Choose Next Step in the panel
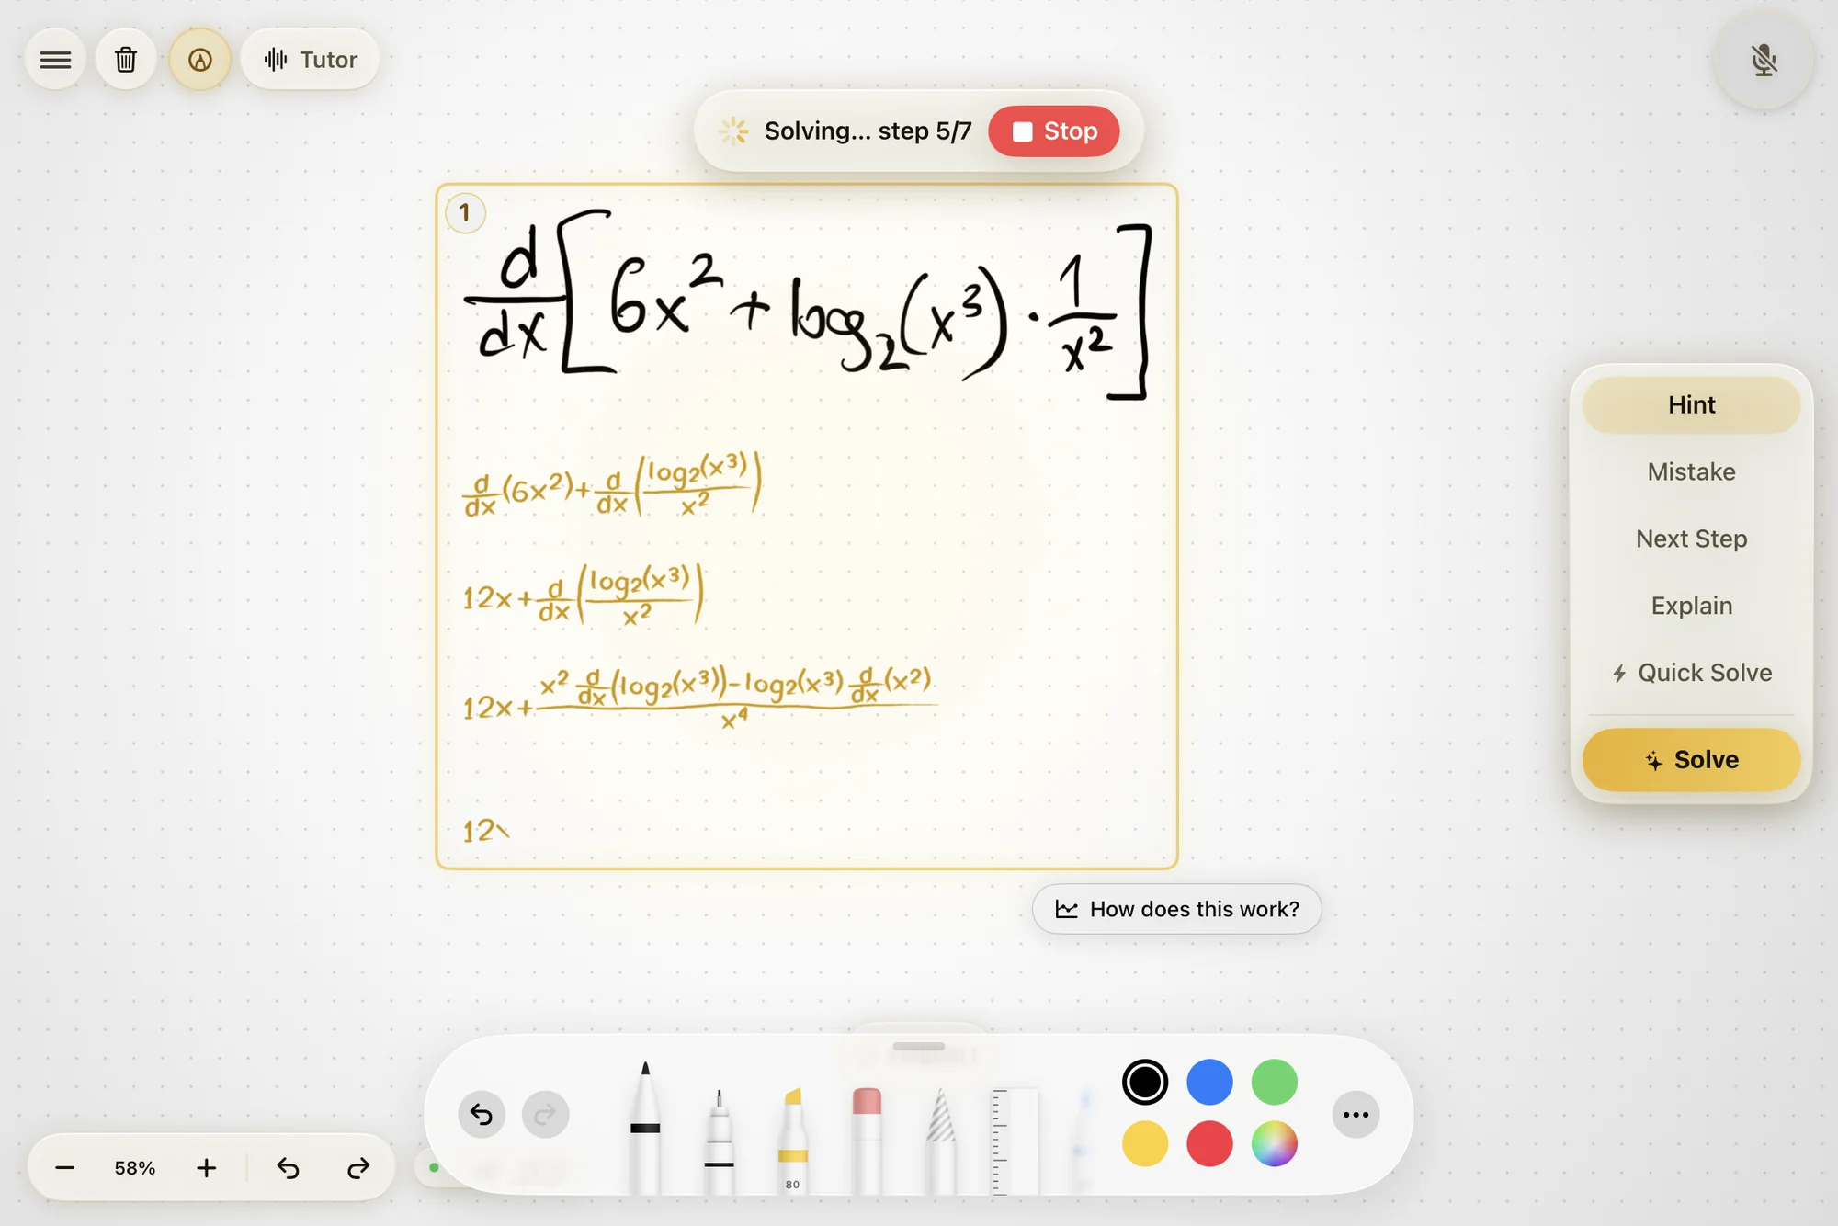The image size is (1838, 1226). 1691,539
